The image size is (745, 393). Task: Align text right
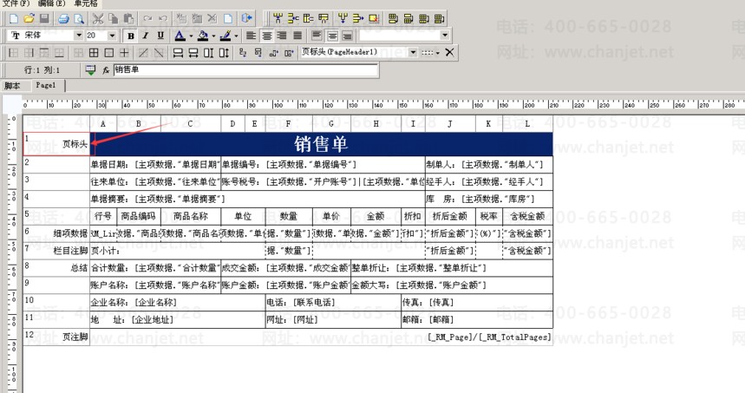tap(282, 36)
